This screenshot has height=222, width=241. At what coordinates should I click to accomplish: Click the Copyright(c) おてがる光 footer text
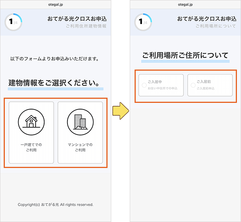click(x=56, y=205)
